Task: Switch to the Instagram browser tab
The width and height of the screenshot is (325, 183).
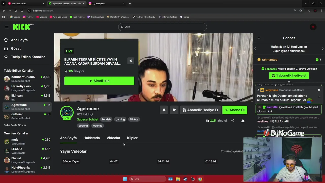Action: coord(106,3)
